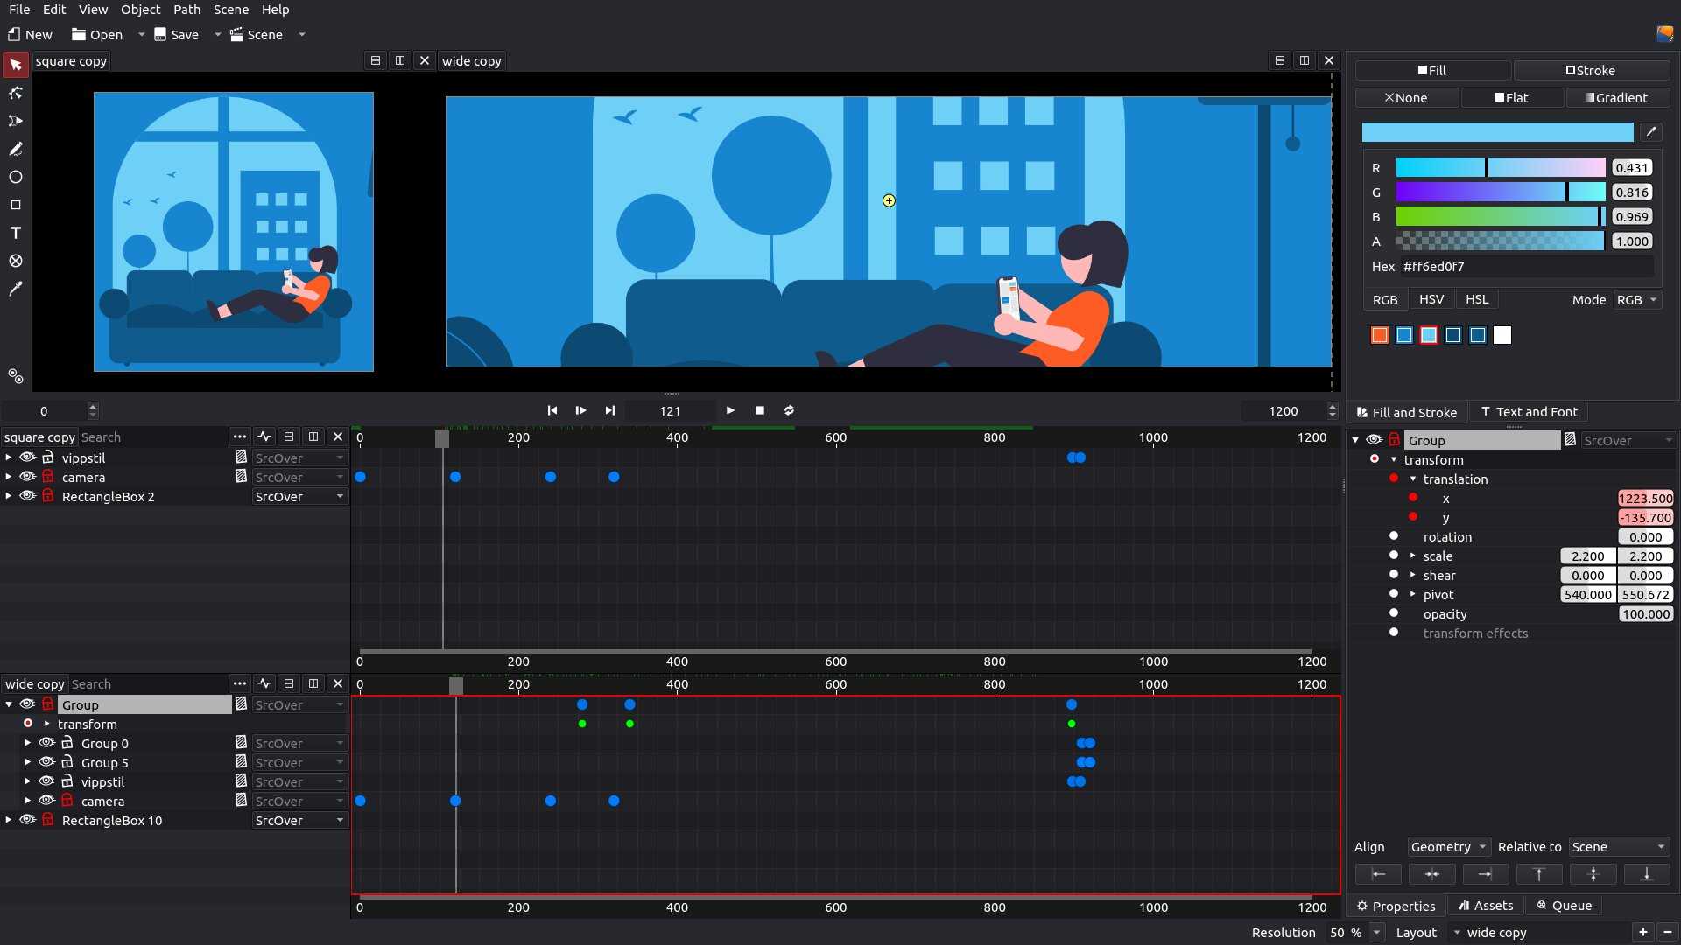Expand the Group 0 layer tree
Image resolution: width=1681 pixels, height=945 pixels.
point(27,743)
